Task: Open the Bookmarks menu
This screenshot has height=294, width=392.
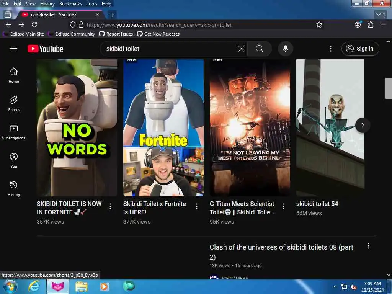Action: pos(70,4)
